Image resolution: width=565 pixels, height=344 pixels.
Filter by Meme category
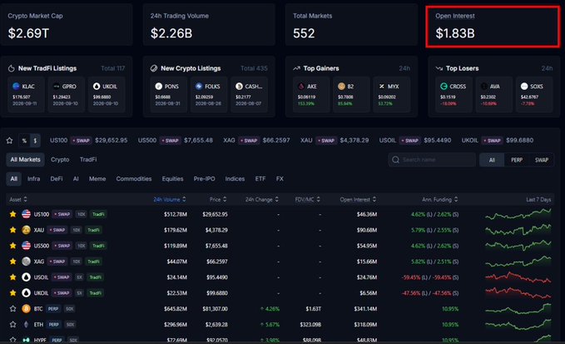pos(97,179)
